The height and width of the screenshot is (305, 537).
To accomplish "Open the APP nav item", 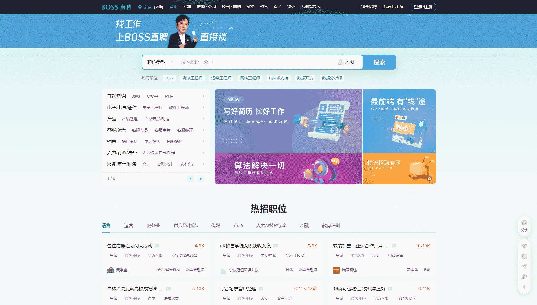I will click(x=250, y=7).
